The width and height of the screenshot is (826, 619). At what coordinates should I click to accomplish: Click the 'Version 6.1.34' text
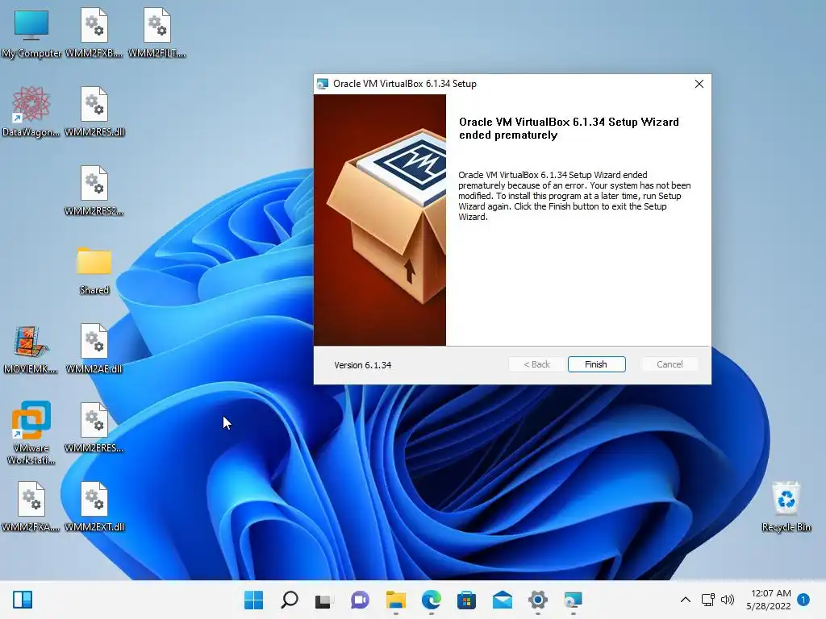(x=362, y=365)
